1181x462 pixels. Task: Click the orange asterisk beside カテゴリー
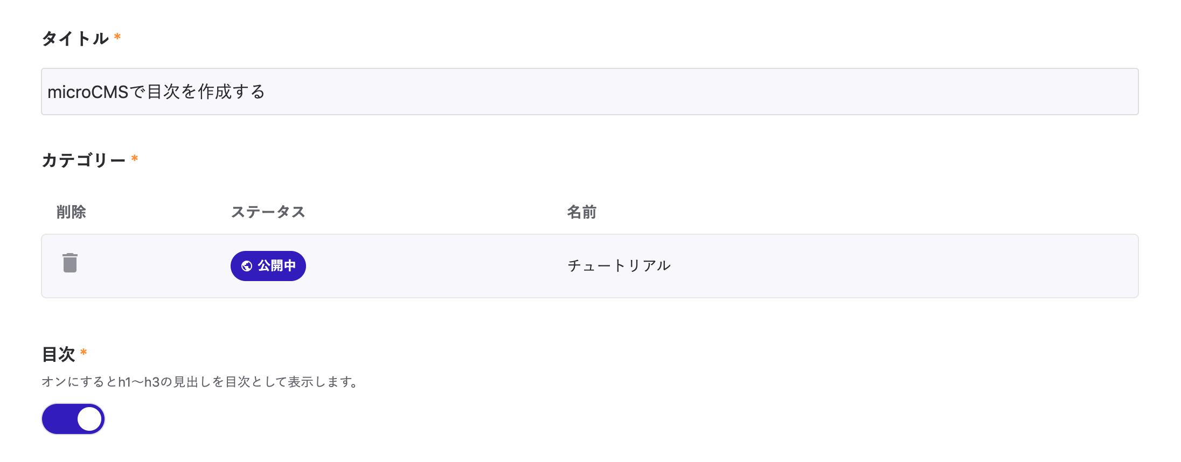tap(135, 159)
